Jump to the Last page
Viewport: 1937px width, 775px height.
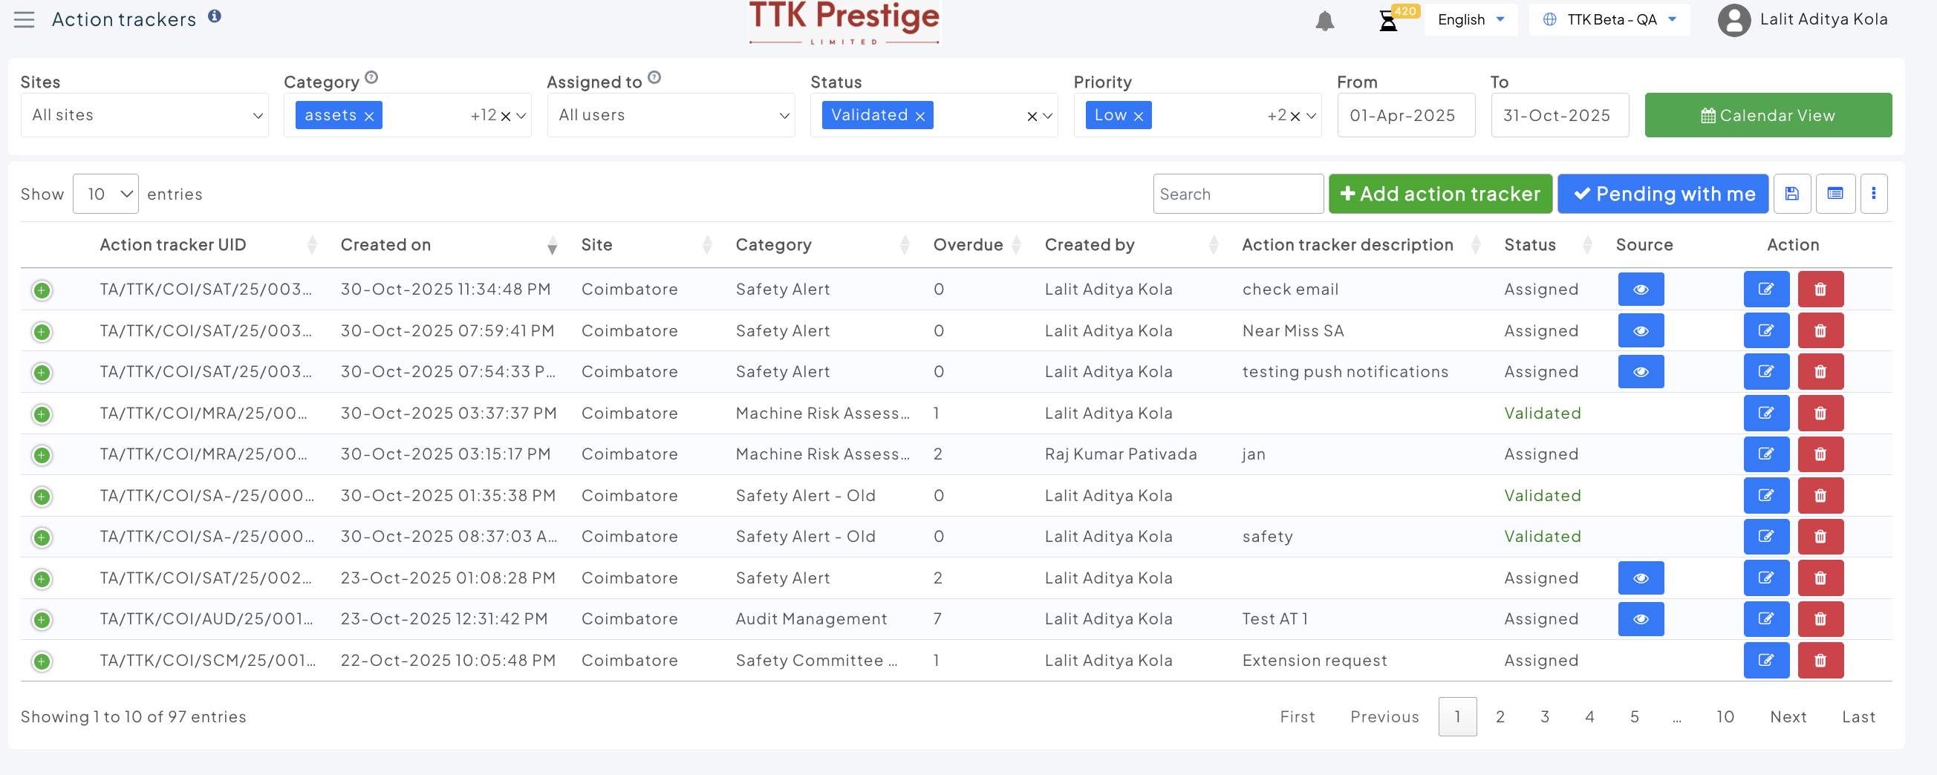point(1858,716)
